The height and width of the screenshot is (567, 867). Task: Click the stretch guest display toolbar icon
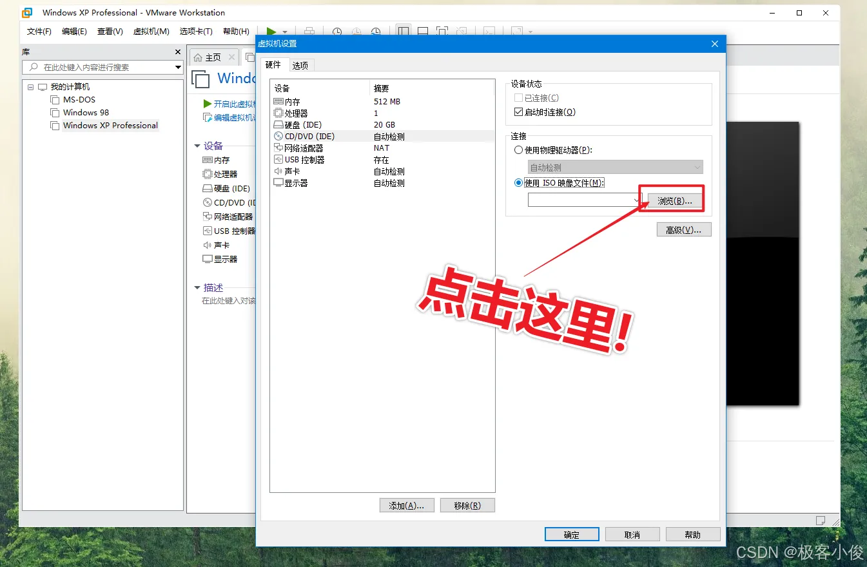point(516,31)
